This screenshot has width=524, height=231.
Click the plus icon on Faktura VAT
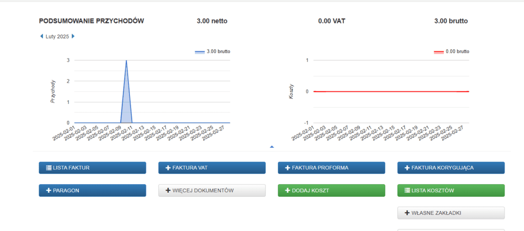coord(168,168)
